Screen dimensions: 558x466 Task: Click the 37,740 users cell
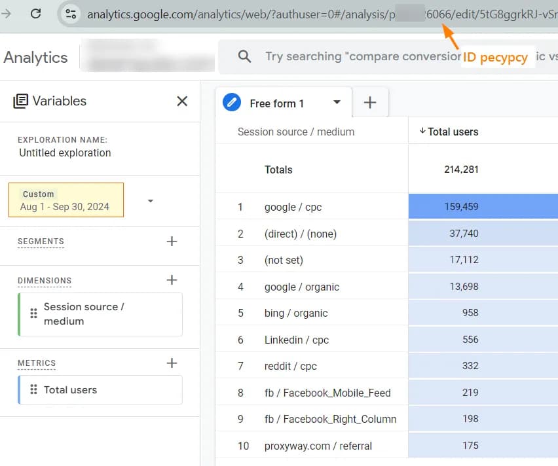(483, 234)
